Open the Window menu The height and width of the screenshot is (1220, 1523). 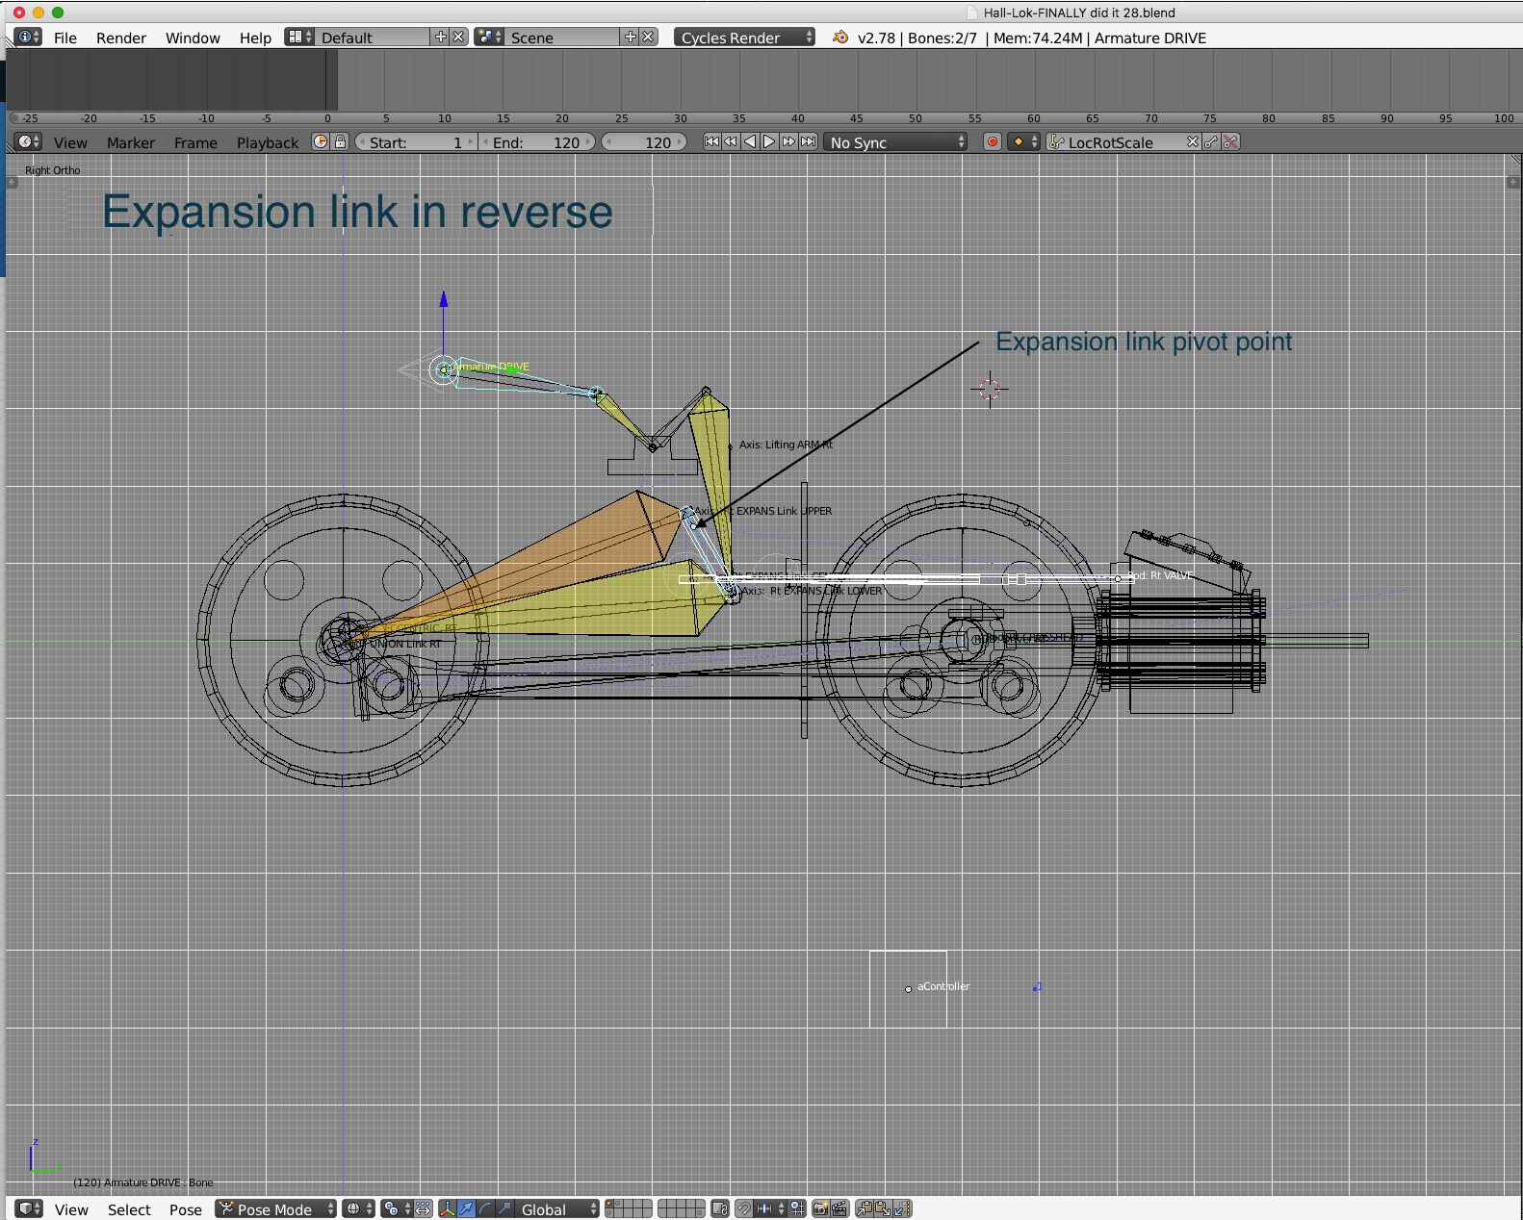(193, 38)
